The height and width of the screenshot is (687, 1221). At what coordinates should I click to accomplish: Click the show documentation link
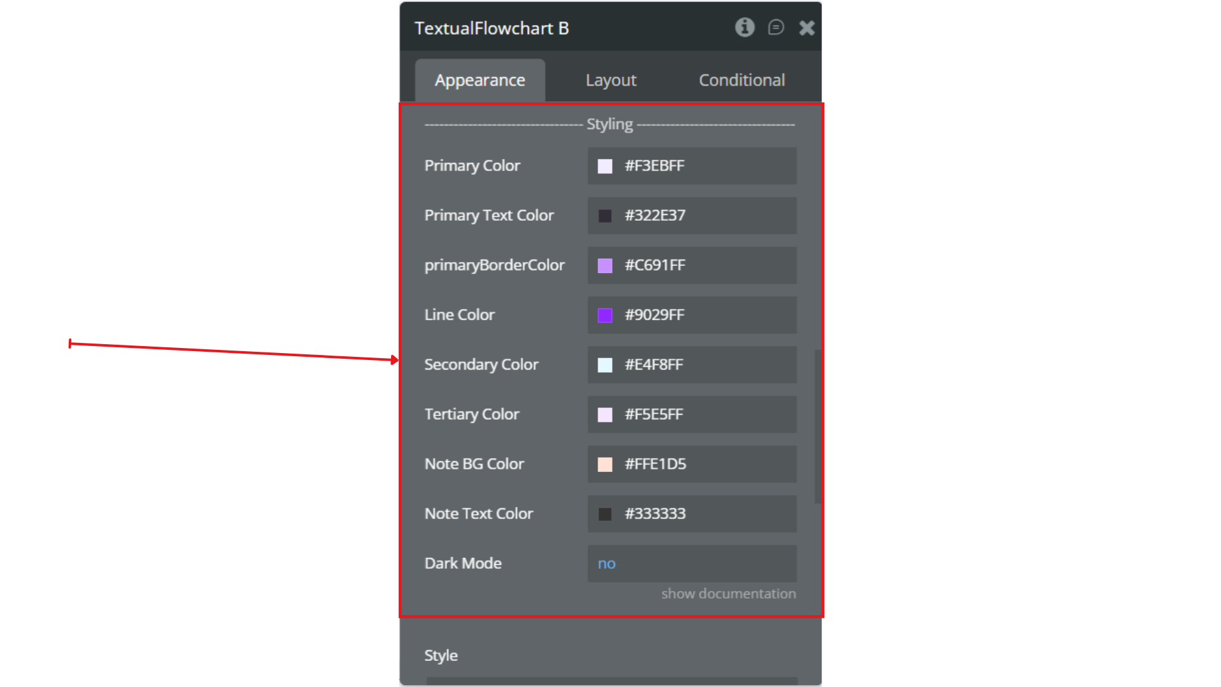coord(728,593)
